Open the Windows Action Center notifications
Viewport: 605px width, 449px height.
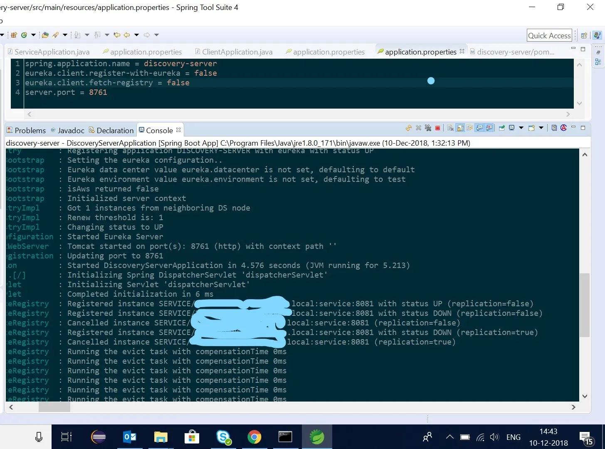coord(586,438)
